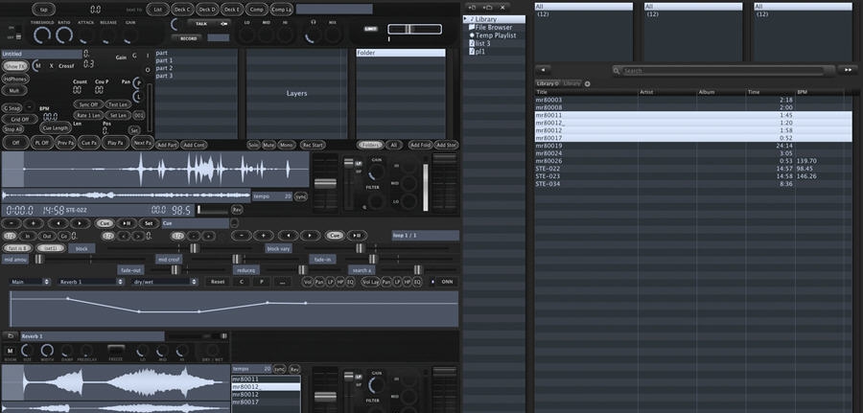863x413 pixels.
Task: Click the Pan P knob
Action: tap(137, 83)
